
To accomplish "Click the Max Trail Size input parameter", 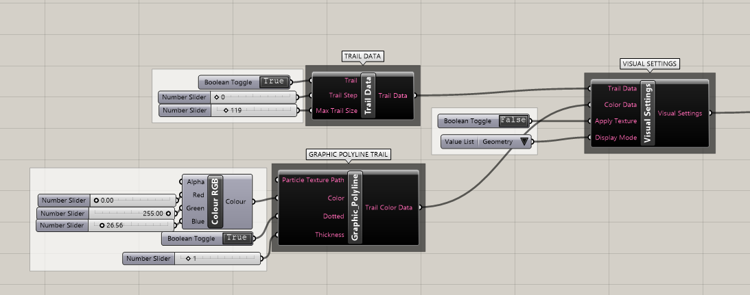I will (x=337, y=111).
